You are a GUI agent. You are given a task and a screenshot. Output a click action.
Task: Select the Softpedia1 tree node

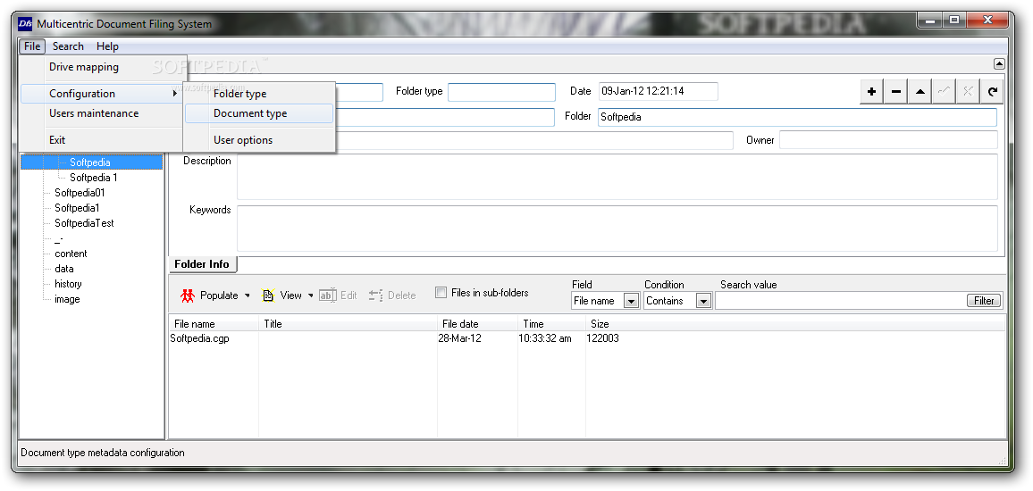click(x=77, y=208)
